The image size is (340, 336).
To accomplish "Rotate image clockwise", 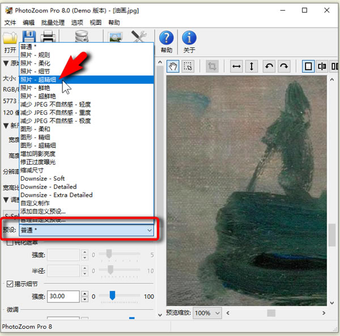I will click(284, 66).
